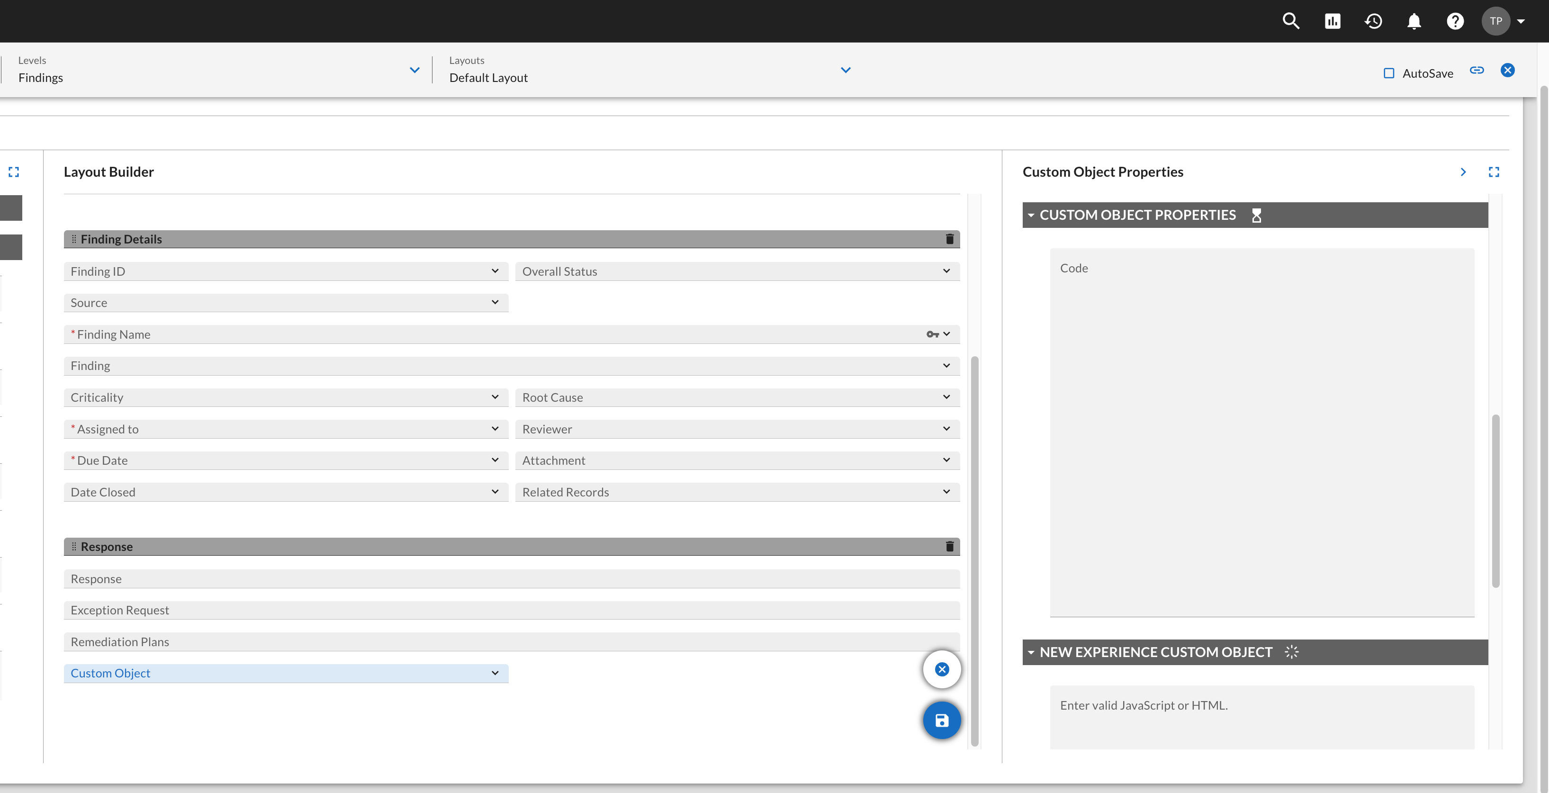Delete the Response section with the trash icon
Screen dimensions: 1549x793
pyautogui.click(x=949, y=547)
